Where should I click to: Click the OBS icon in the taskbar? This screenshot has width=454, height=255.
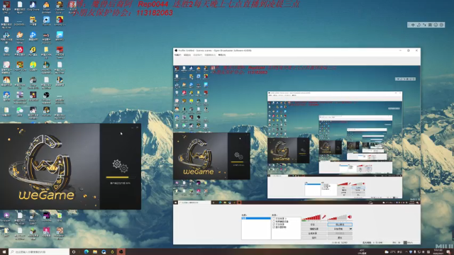tap(121, 252)
